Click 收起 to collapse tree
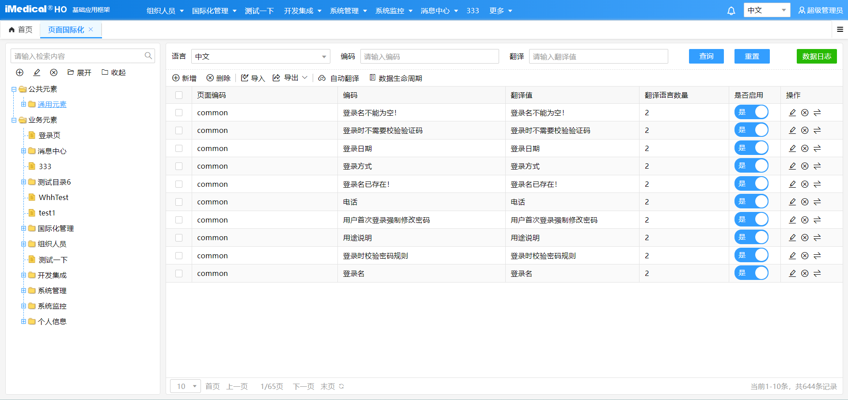 (114, 72)
